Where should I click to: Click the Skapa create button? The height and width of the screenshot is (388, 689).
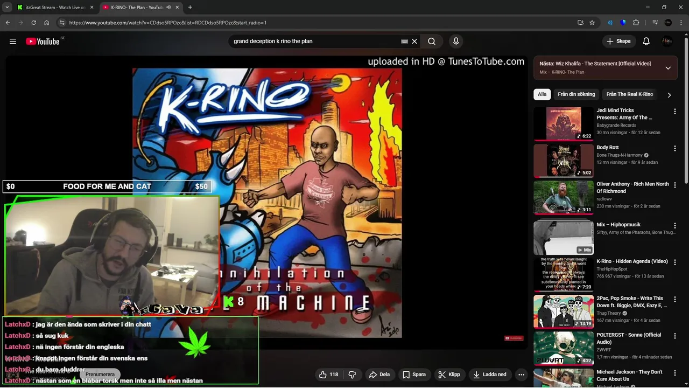[x=618, y=41]
